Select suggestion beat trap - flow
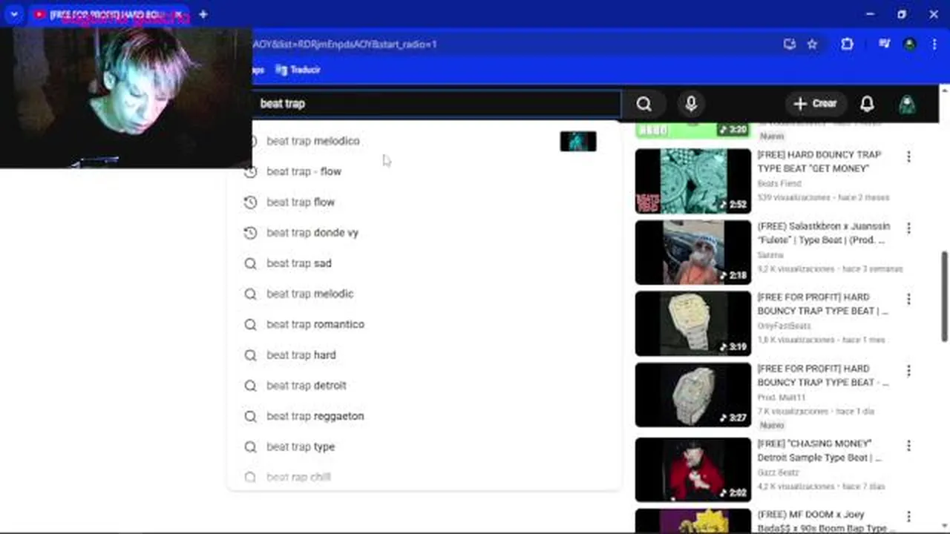 (425, 171)
